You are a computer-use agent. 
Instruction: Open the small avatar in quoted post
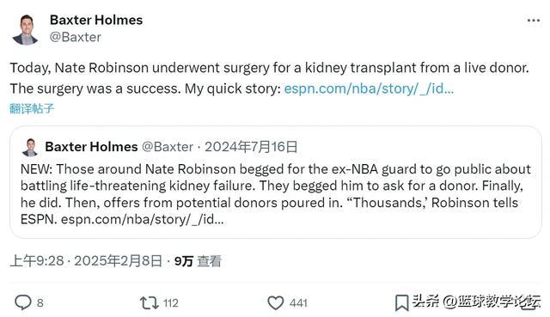(30, 147)
